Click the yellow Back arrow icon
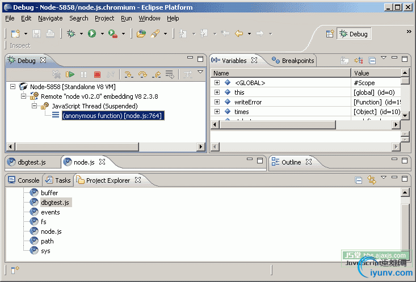Screen dimensions: 416x282 click(239, 33)
